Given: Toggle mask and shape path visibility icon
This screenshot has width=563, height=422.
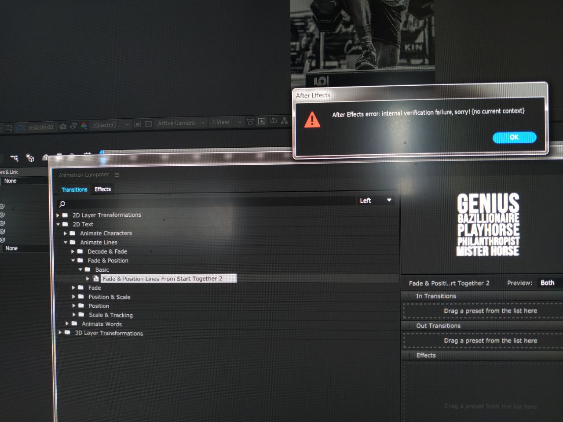Looking at the screenshot, I should tap(20, 128).
